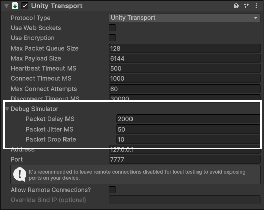Click the Max Packet Queue Size field
Screen dimensions: 264x210
(185, 48)
